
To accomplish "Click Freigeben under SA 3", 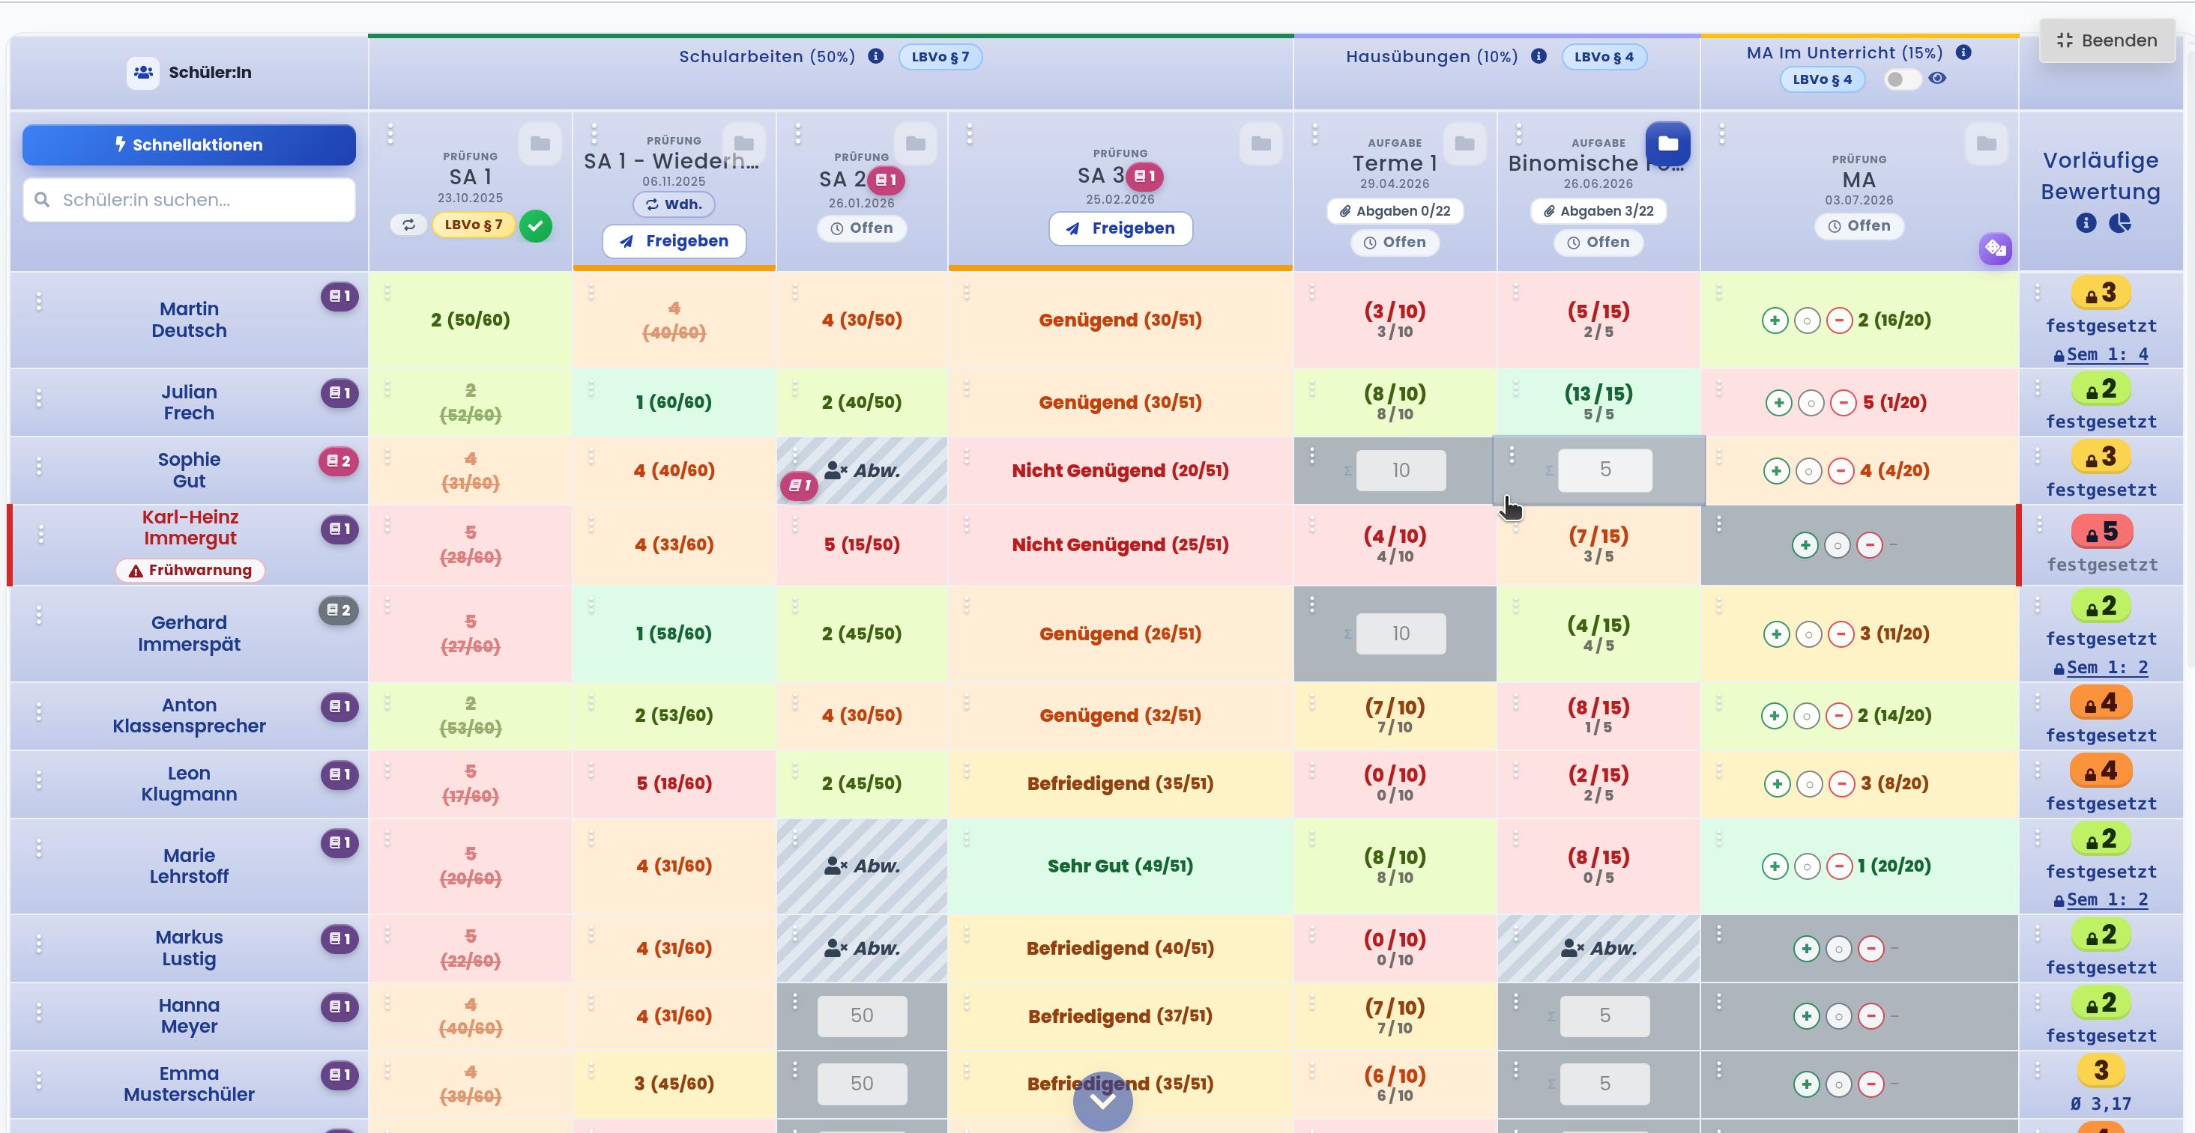I will 1120,228.
